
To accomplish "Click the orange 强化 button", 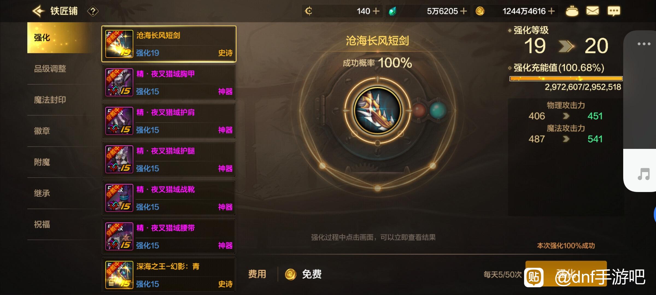I will (x=566, y=273).
